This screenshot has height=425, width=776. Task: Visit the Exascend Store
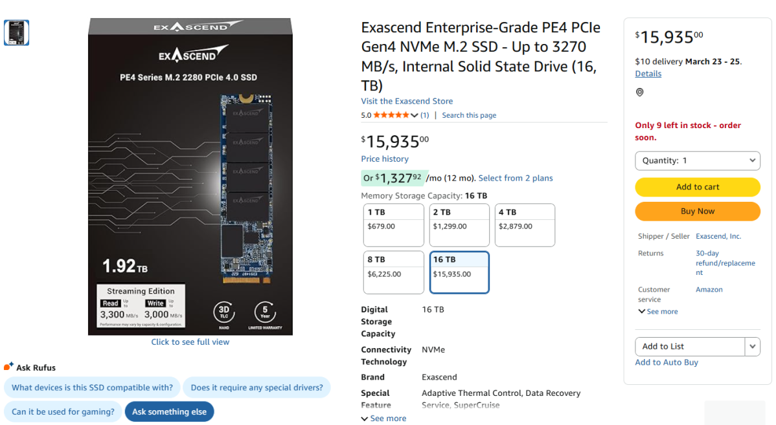click(x=407, y=101)
